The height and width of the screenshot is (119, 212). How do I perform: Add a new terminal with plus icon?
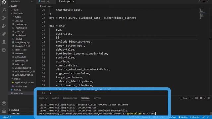point(190,98)
